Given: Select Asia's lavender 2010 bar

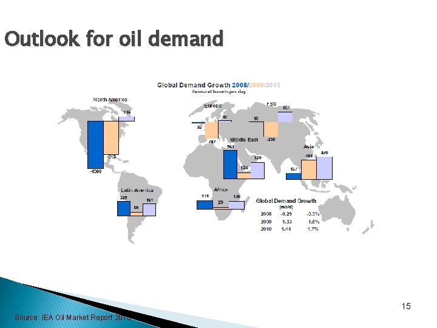Looking at the screenshot, I should tap(324, 168).
